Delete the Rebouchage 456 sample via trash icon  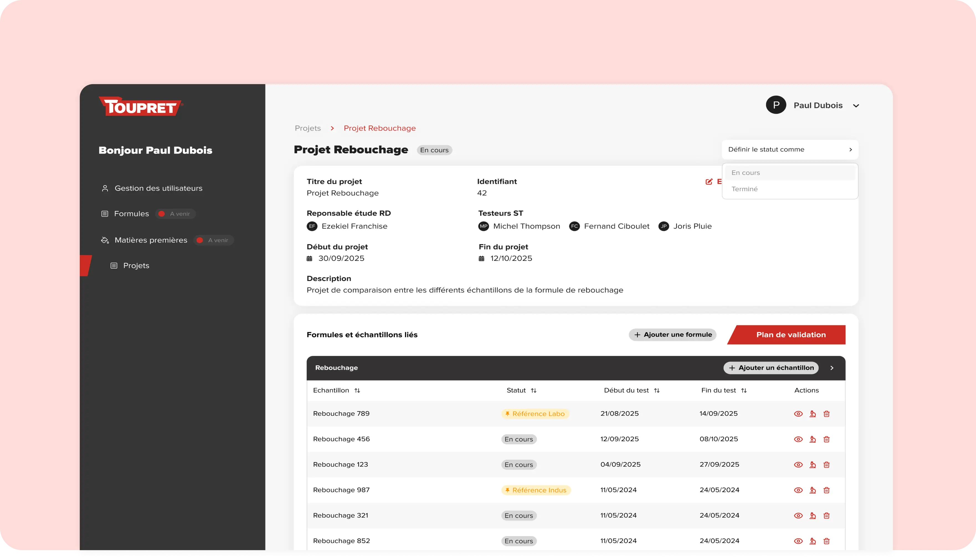tap(826, 439)
